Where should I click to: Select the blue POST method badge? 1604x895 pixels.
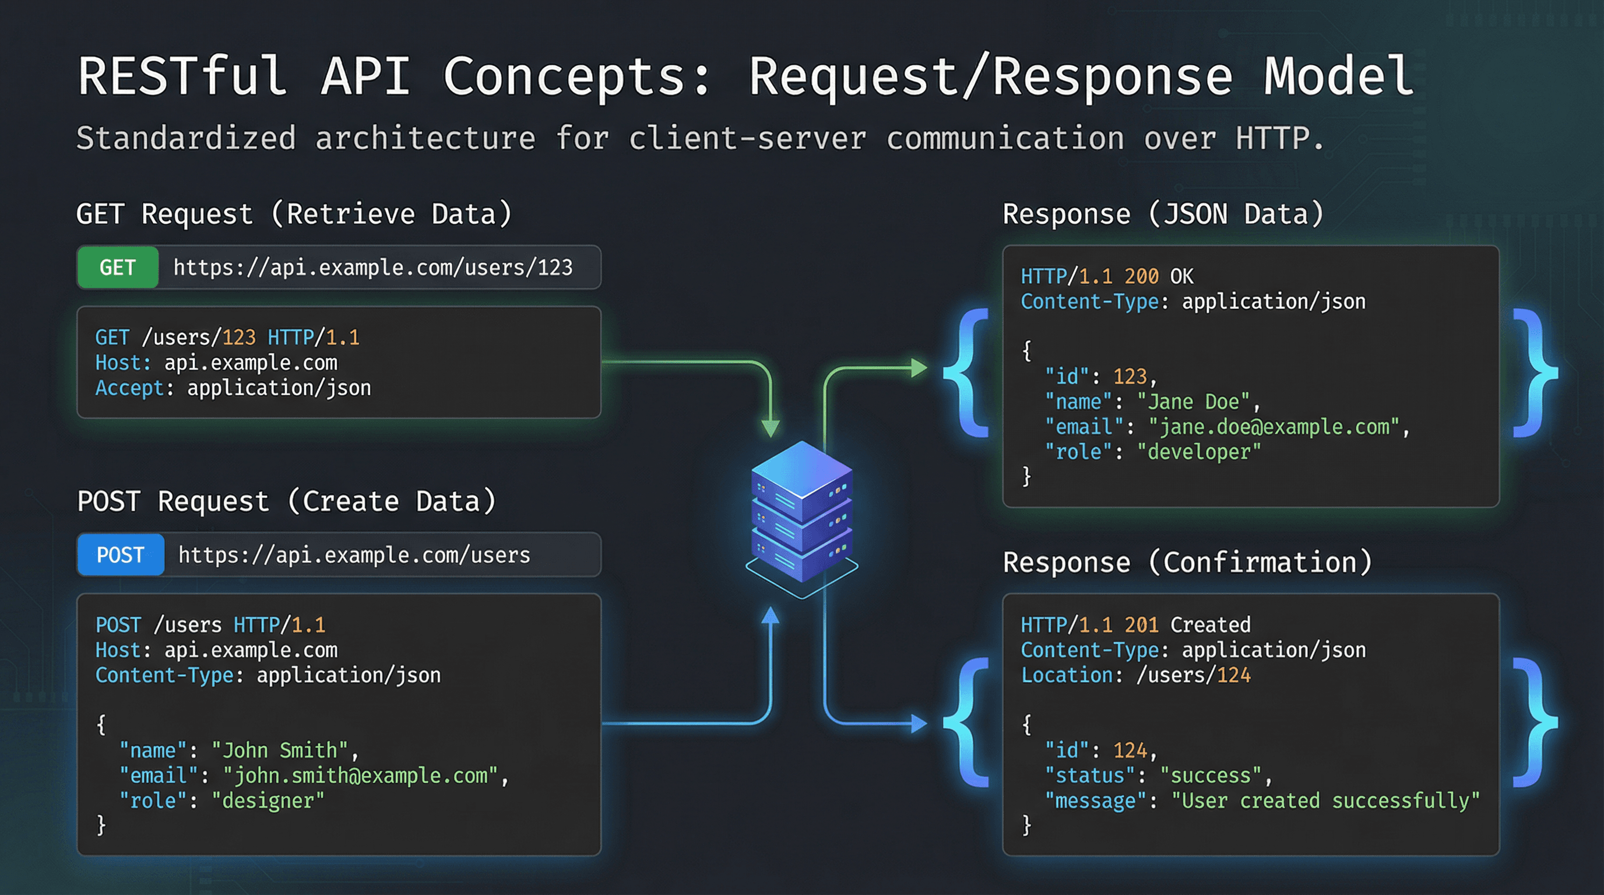coord(119,555)
